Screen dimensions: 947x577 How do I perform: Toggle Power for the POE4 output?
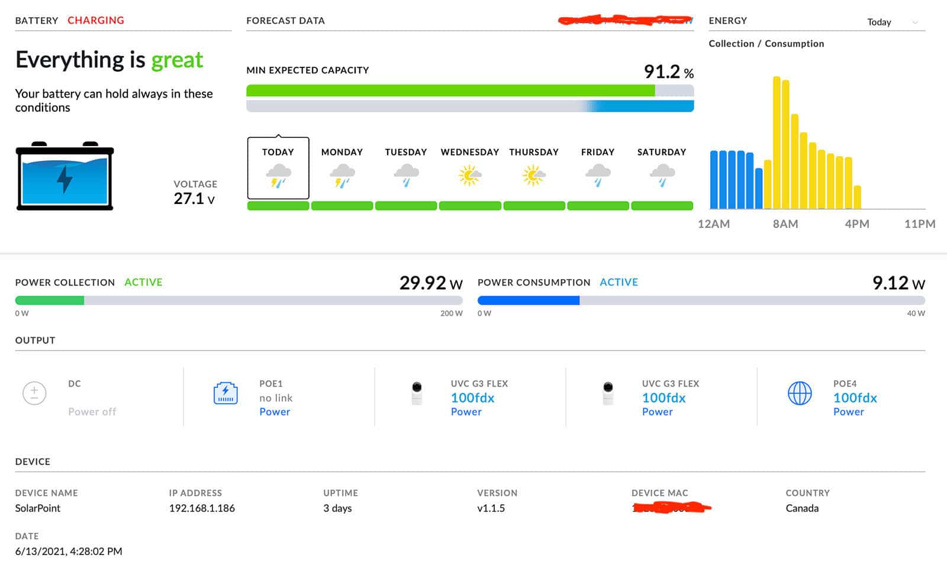[x=849, y=411]
